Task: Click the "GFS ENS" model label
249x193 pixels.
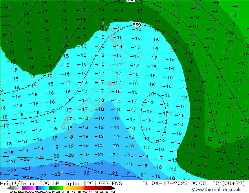Action: pyautogui.click(x=110, y=184)
